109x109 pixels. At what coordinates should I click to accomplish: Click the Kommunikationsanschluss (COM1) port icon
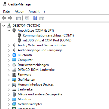coord(19,35)
